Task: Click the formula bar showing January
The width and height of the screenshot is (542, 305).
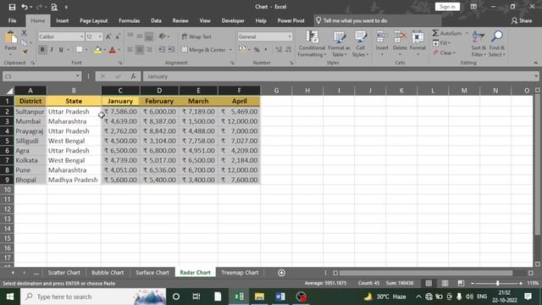Action: coord(338,76)
